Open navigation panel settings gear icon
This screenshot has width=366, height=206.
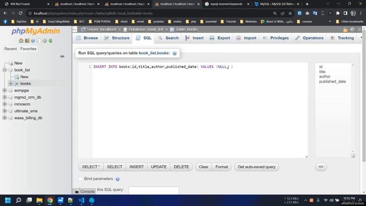pos(45,41)
